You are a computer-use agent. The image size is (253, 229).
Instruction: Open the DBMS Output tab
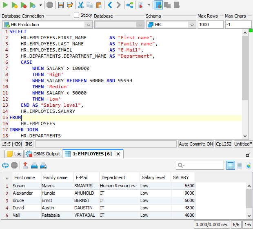43,154
